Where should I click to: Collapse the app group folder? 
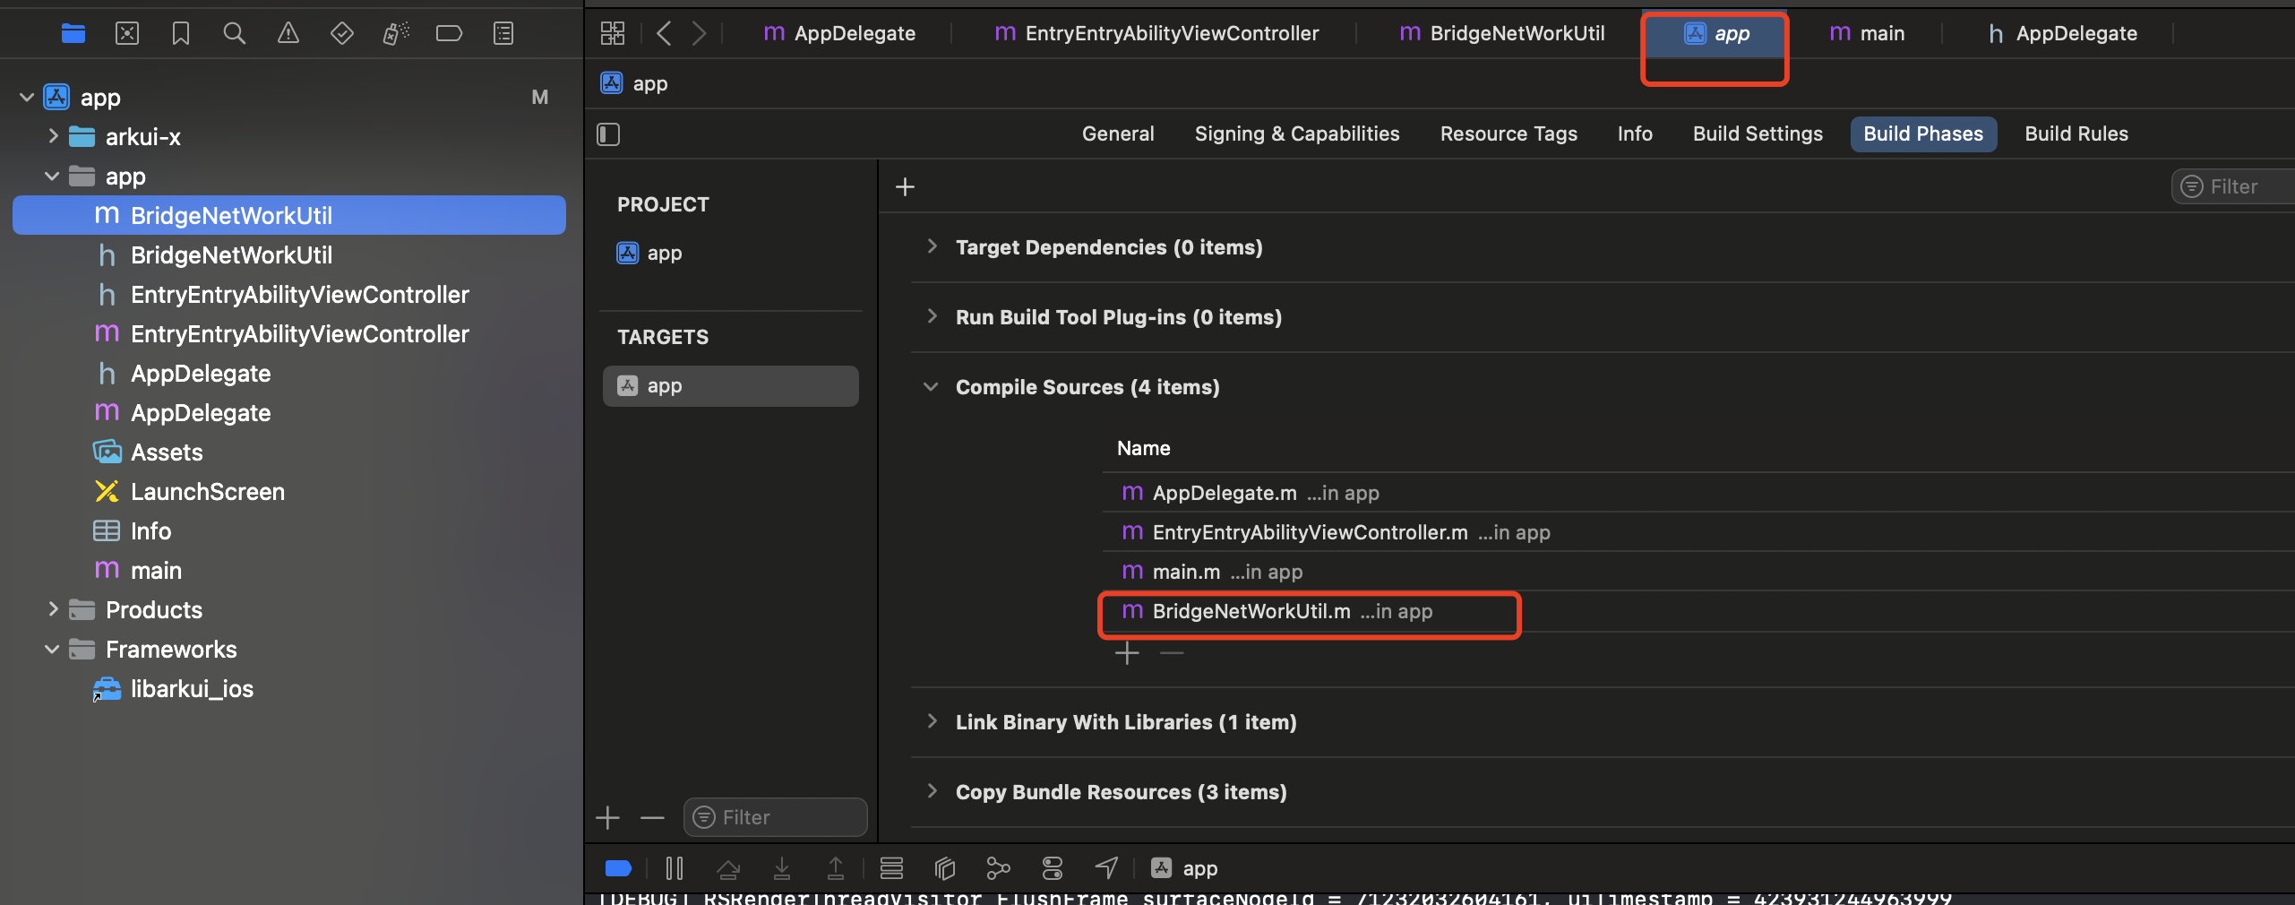click(53, 176)
